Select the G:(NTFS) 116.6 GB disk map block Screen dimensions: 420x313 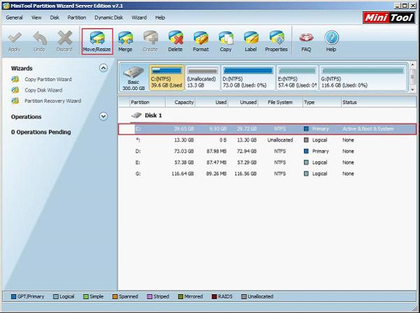tap(363, 77)
